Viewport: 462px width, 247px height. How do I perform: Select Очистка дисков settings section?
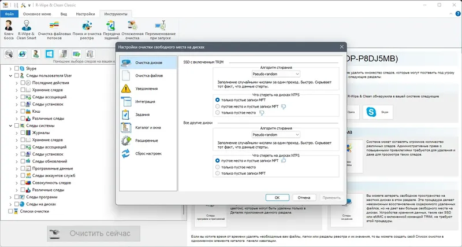tap(148, 62)
